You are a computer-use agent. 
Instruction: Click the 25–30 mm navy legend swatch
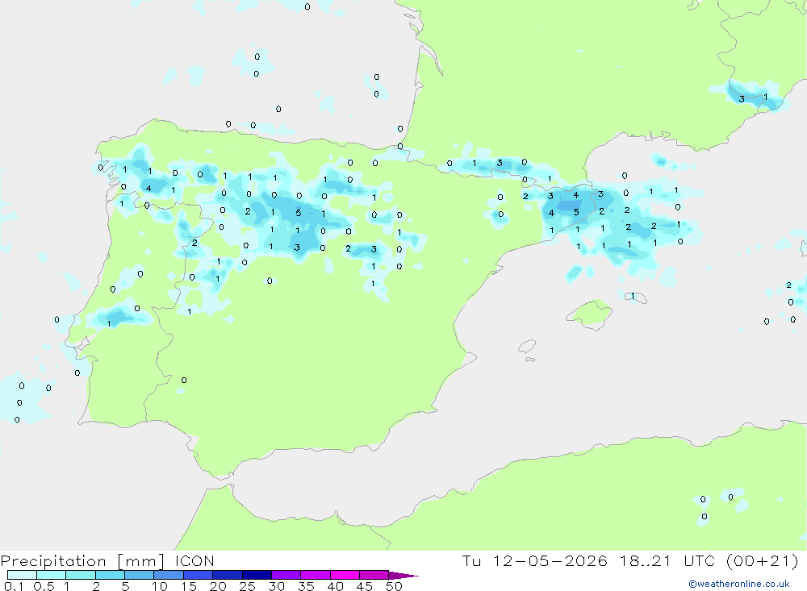point(257,575)
